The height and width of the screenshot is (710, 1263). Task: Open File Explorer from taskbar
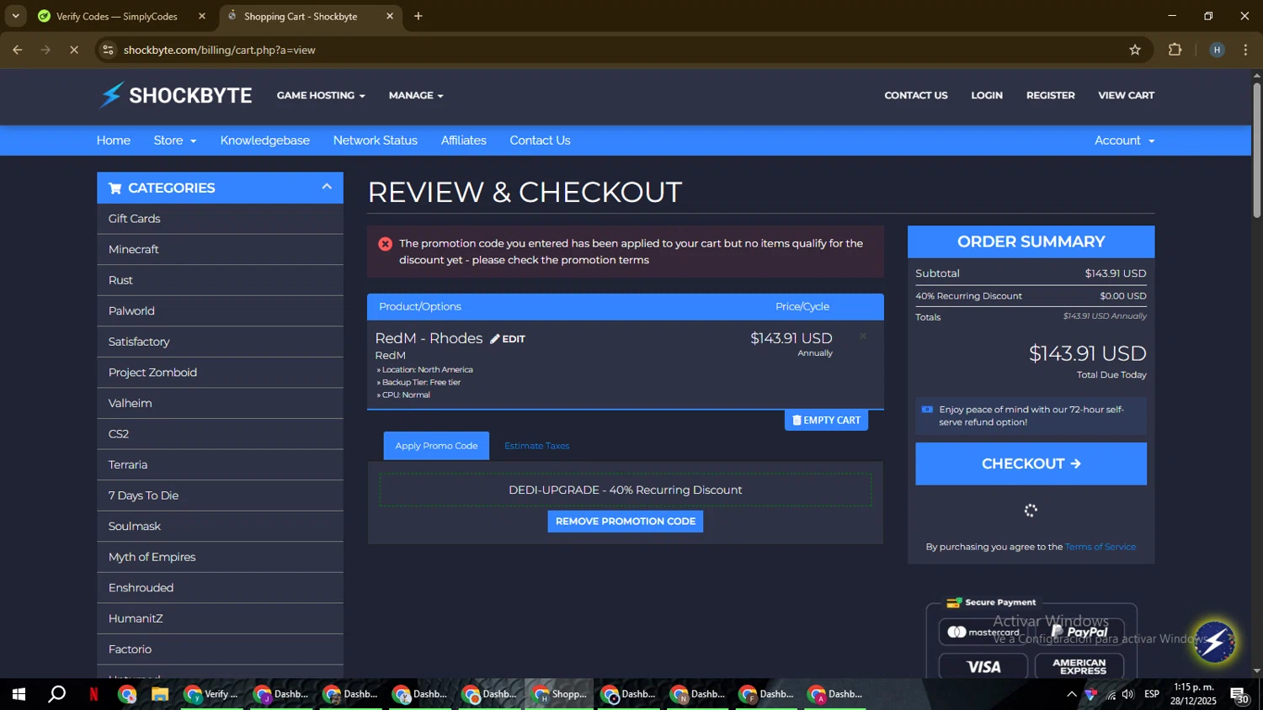point(160,694)
